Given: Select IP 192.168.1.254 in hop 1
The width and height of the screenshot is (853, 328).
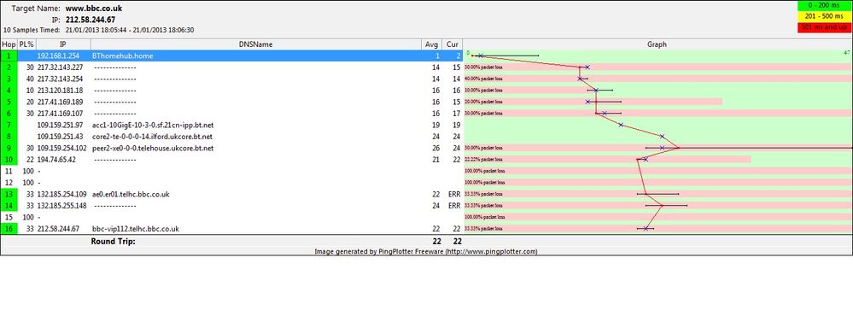Looking at the screenshot, I should click(58, 56).
